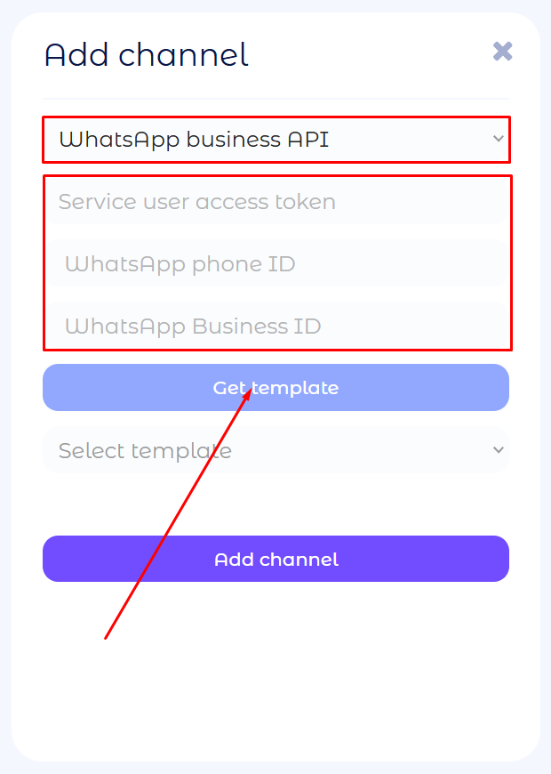Click the red arrow tip annotation
The image size is (551, 774).
250,391
